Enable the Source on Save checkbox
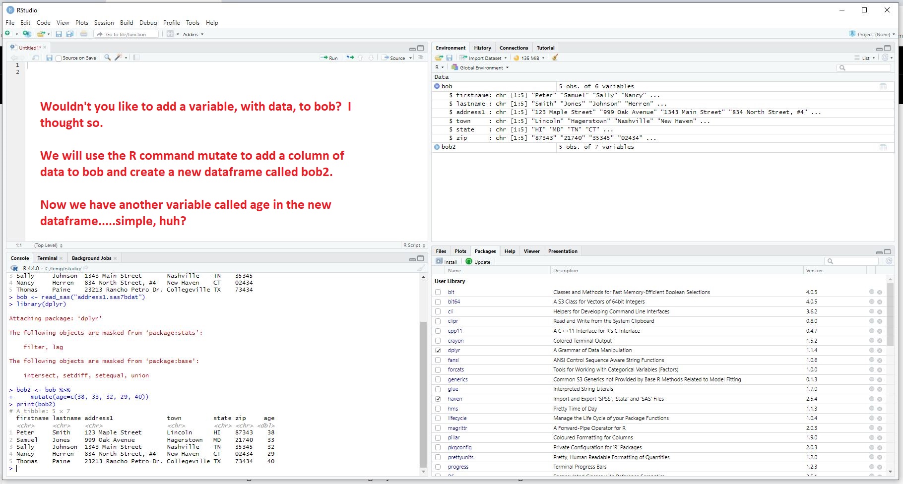 point(59,59)
